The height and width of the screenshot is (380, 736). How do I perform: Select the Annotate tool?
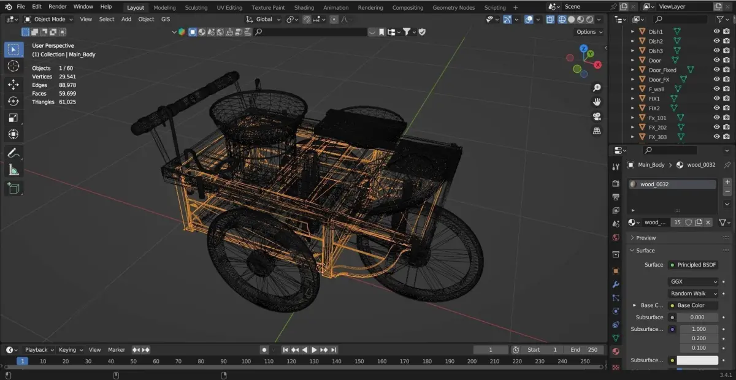[x=13, y=153]
